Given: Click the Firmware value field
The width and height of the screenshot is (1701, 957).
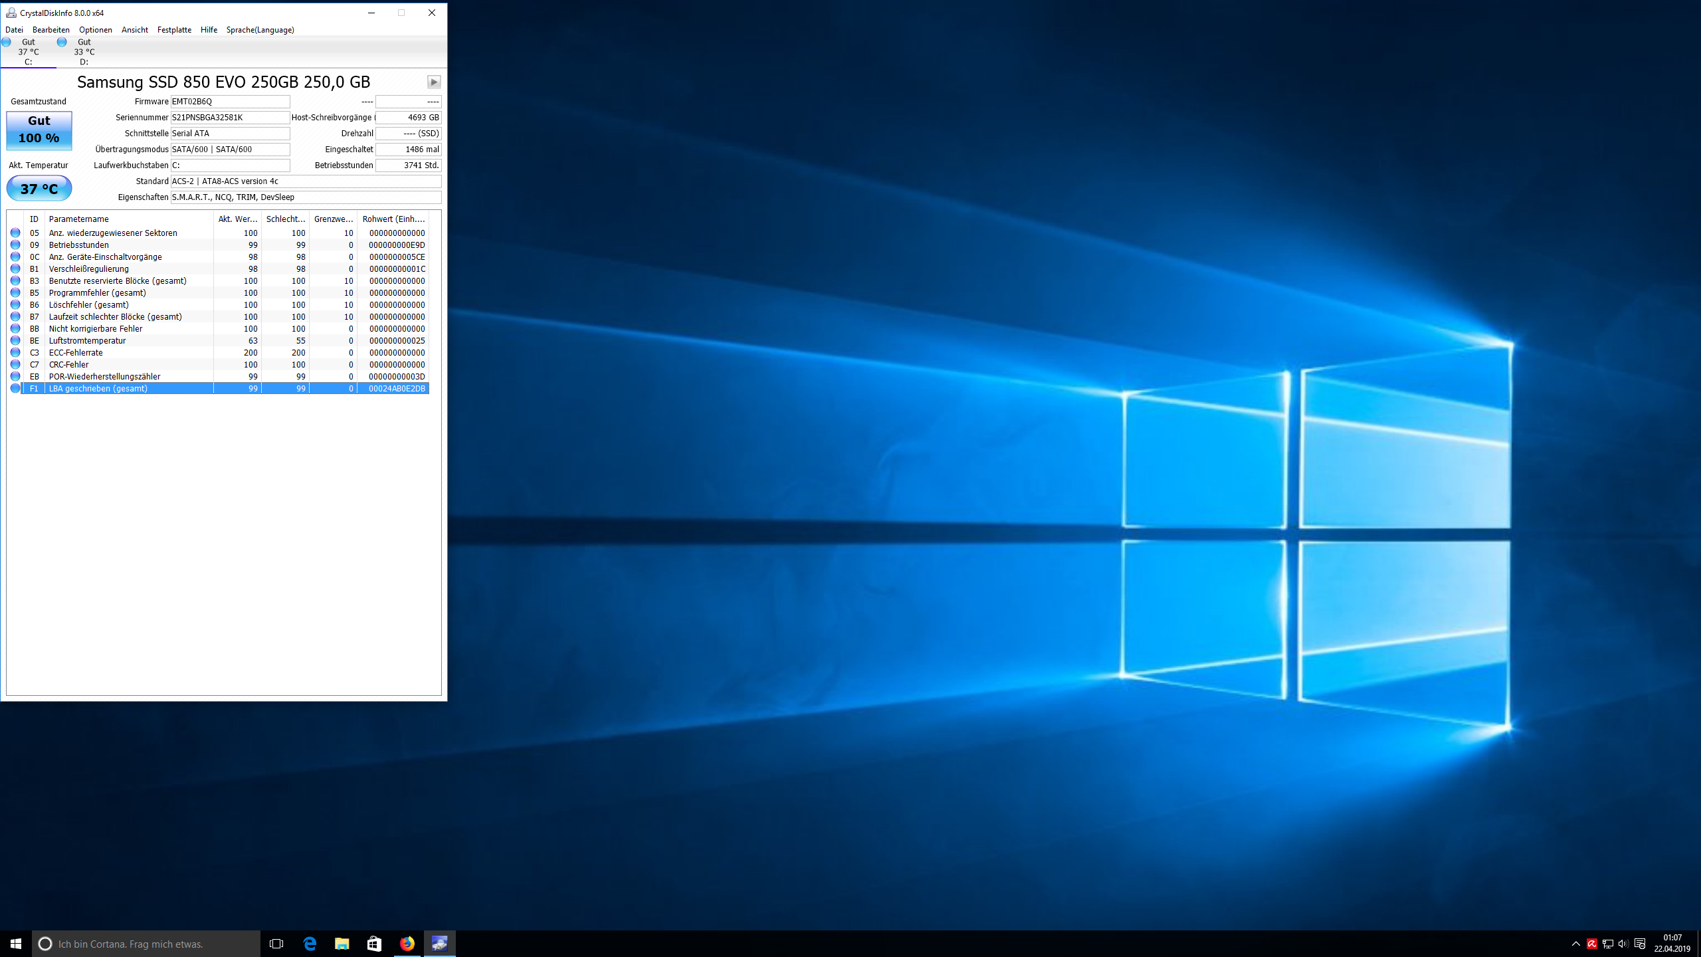Looking at the screenshot, I should click(230, 102).
